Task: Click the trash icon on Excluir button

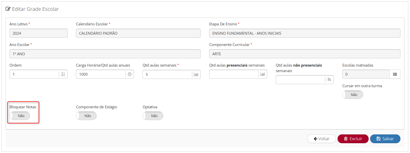Action: pyautogui.click(x=346, y=139)
